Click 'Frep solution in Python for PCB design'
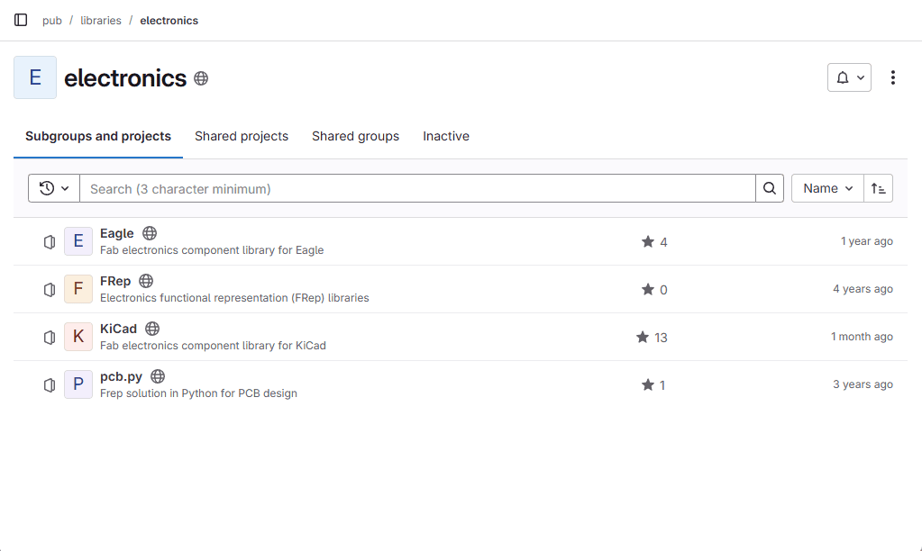This screenshot has width=922, height=551. [199, 393]
